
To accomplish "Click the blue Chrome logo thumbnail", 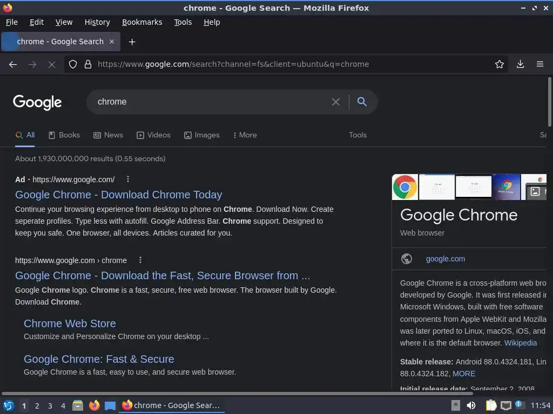I will point(506,187).
